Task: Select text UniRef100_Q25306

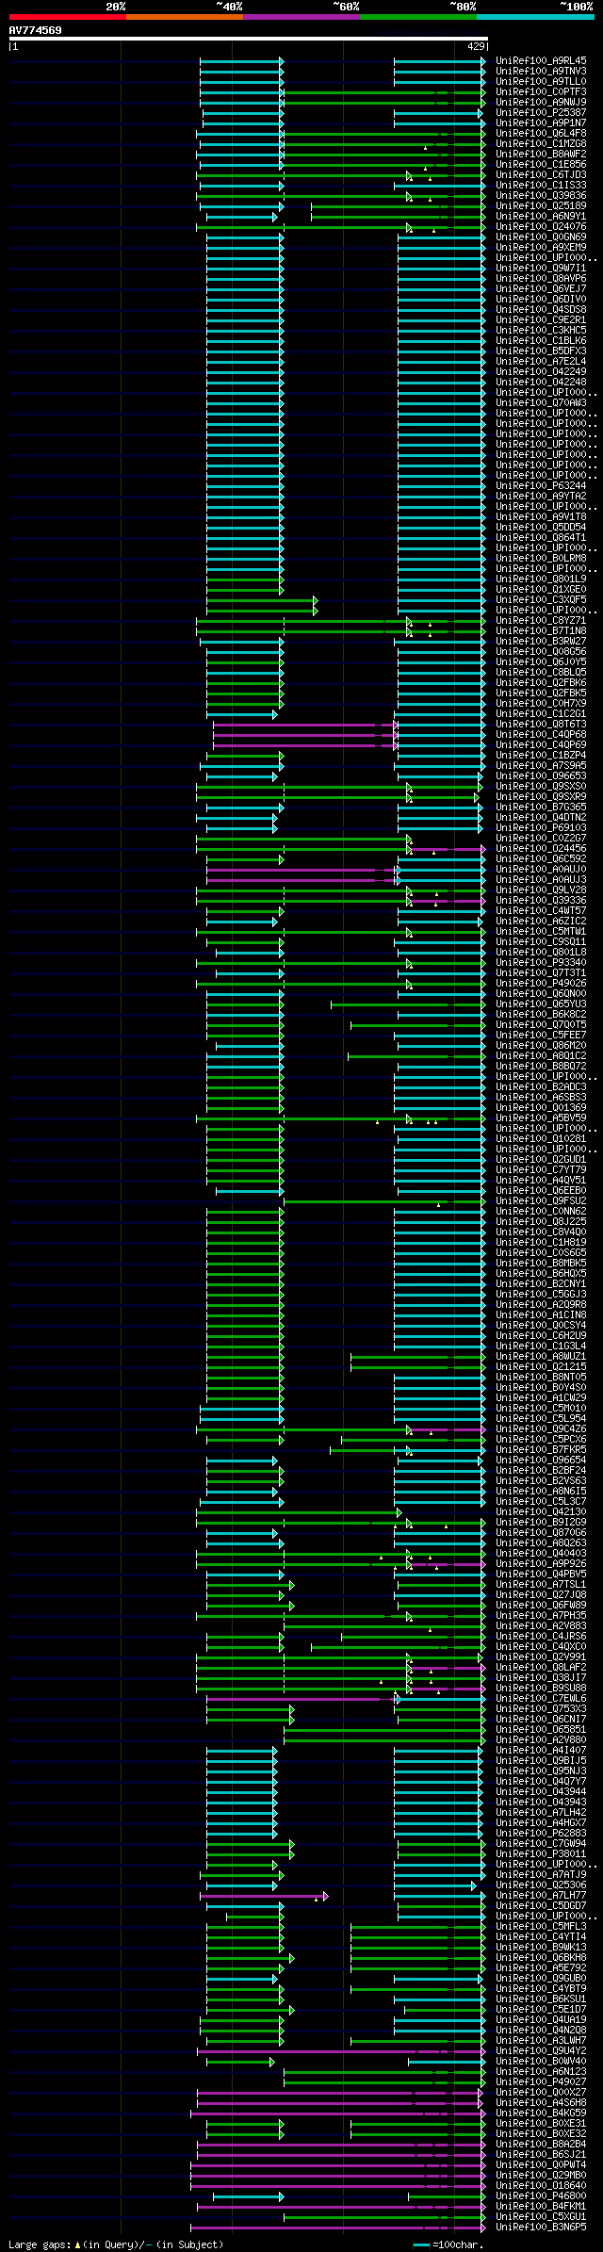Action: pyautogui.click(x=541, y=1885)
